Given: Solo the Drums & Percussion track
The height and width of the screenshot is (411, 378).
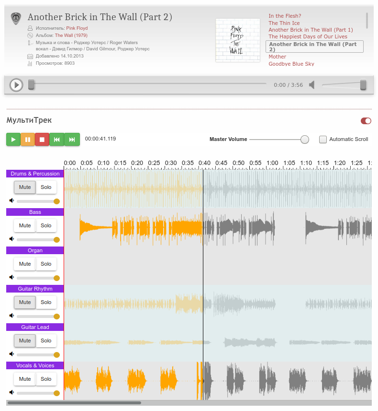Looking at the screenshot, I should (46, 187).
